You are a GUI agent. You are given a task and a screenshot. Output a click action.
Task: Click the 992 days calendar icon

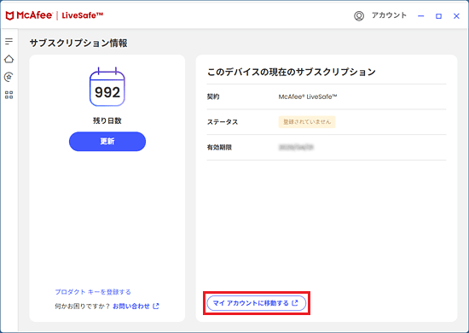107,87
